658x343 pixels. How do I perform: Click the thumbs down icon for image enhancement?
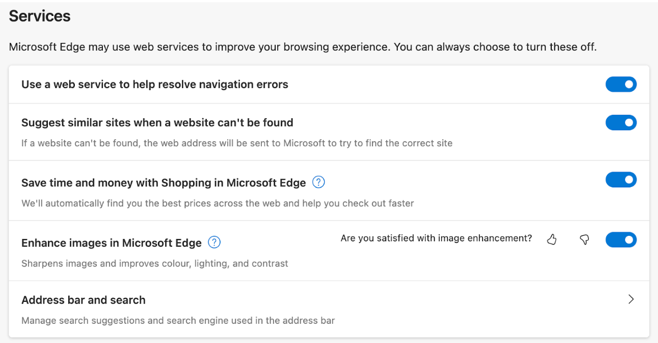[x=584, y=239]
